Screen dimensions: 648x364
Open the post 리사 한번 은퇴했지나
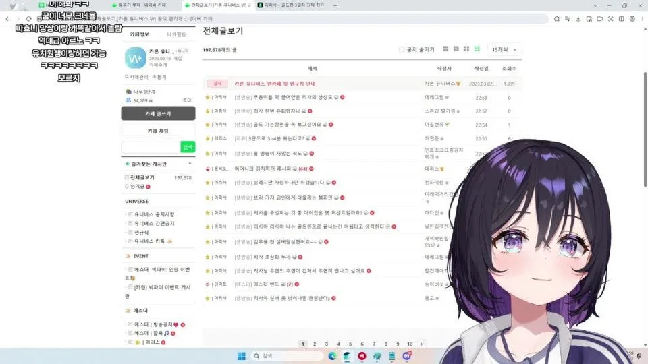pos(277,111)
